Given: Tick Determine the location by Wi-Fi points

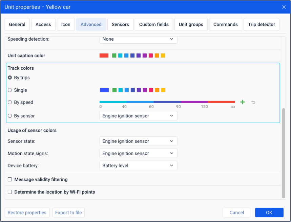Looking at the screenshot, I should (10, 192).
